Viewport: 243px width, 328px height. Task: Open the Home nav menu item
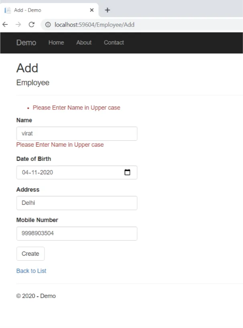[x=56, y=43]
